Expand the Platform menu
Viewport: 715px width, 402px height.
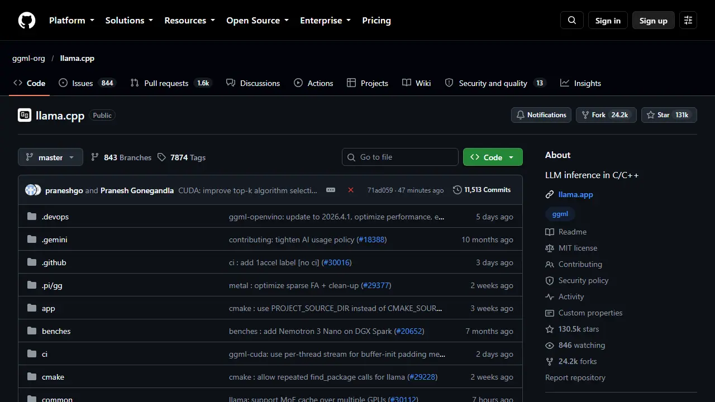pos(71,21)
